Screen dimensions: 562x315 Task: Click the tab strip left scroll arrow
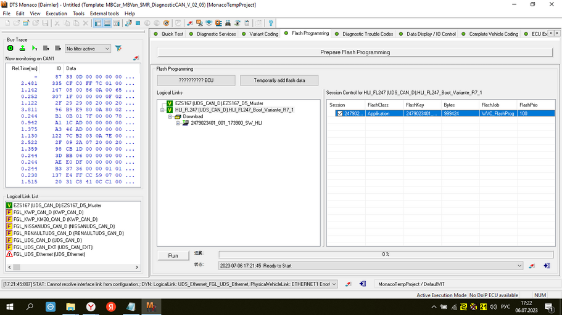(552, 33)
